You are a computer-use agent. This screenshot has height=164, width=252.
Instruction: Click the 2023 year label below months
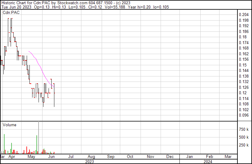pos(89,162)
